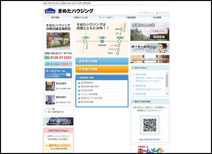Open 学生向け物件 link
The width and height of the screenshot is (212, 154).
[87, 90]
